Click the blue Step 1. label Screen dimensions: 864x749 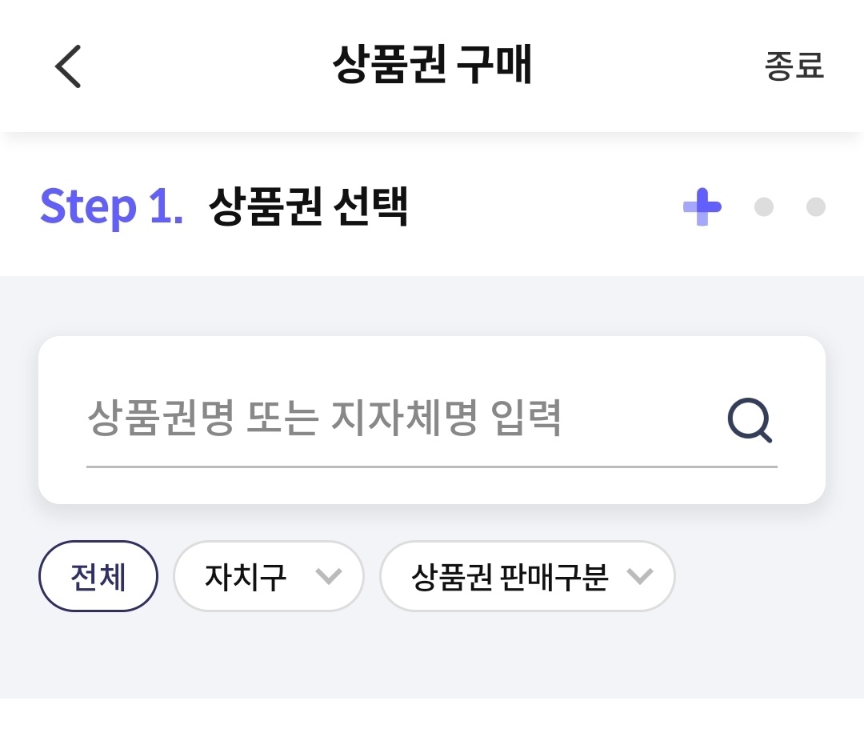pos(111,207)
